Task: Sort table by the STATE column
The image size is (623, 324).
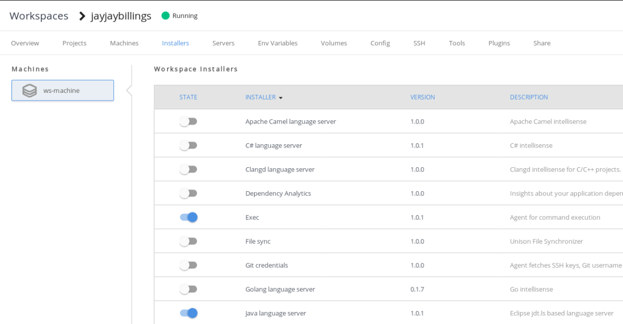Action: click(x=188, y=97)
